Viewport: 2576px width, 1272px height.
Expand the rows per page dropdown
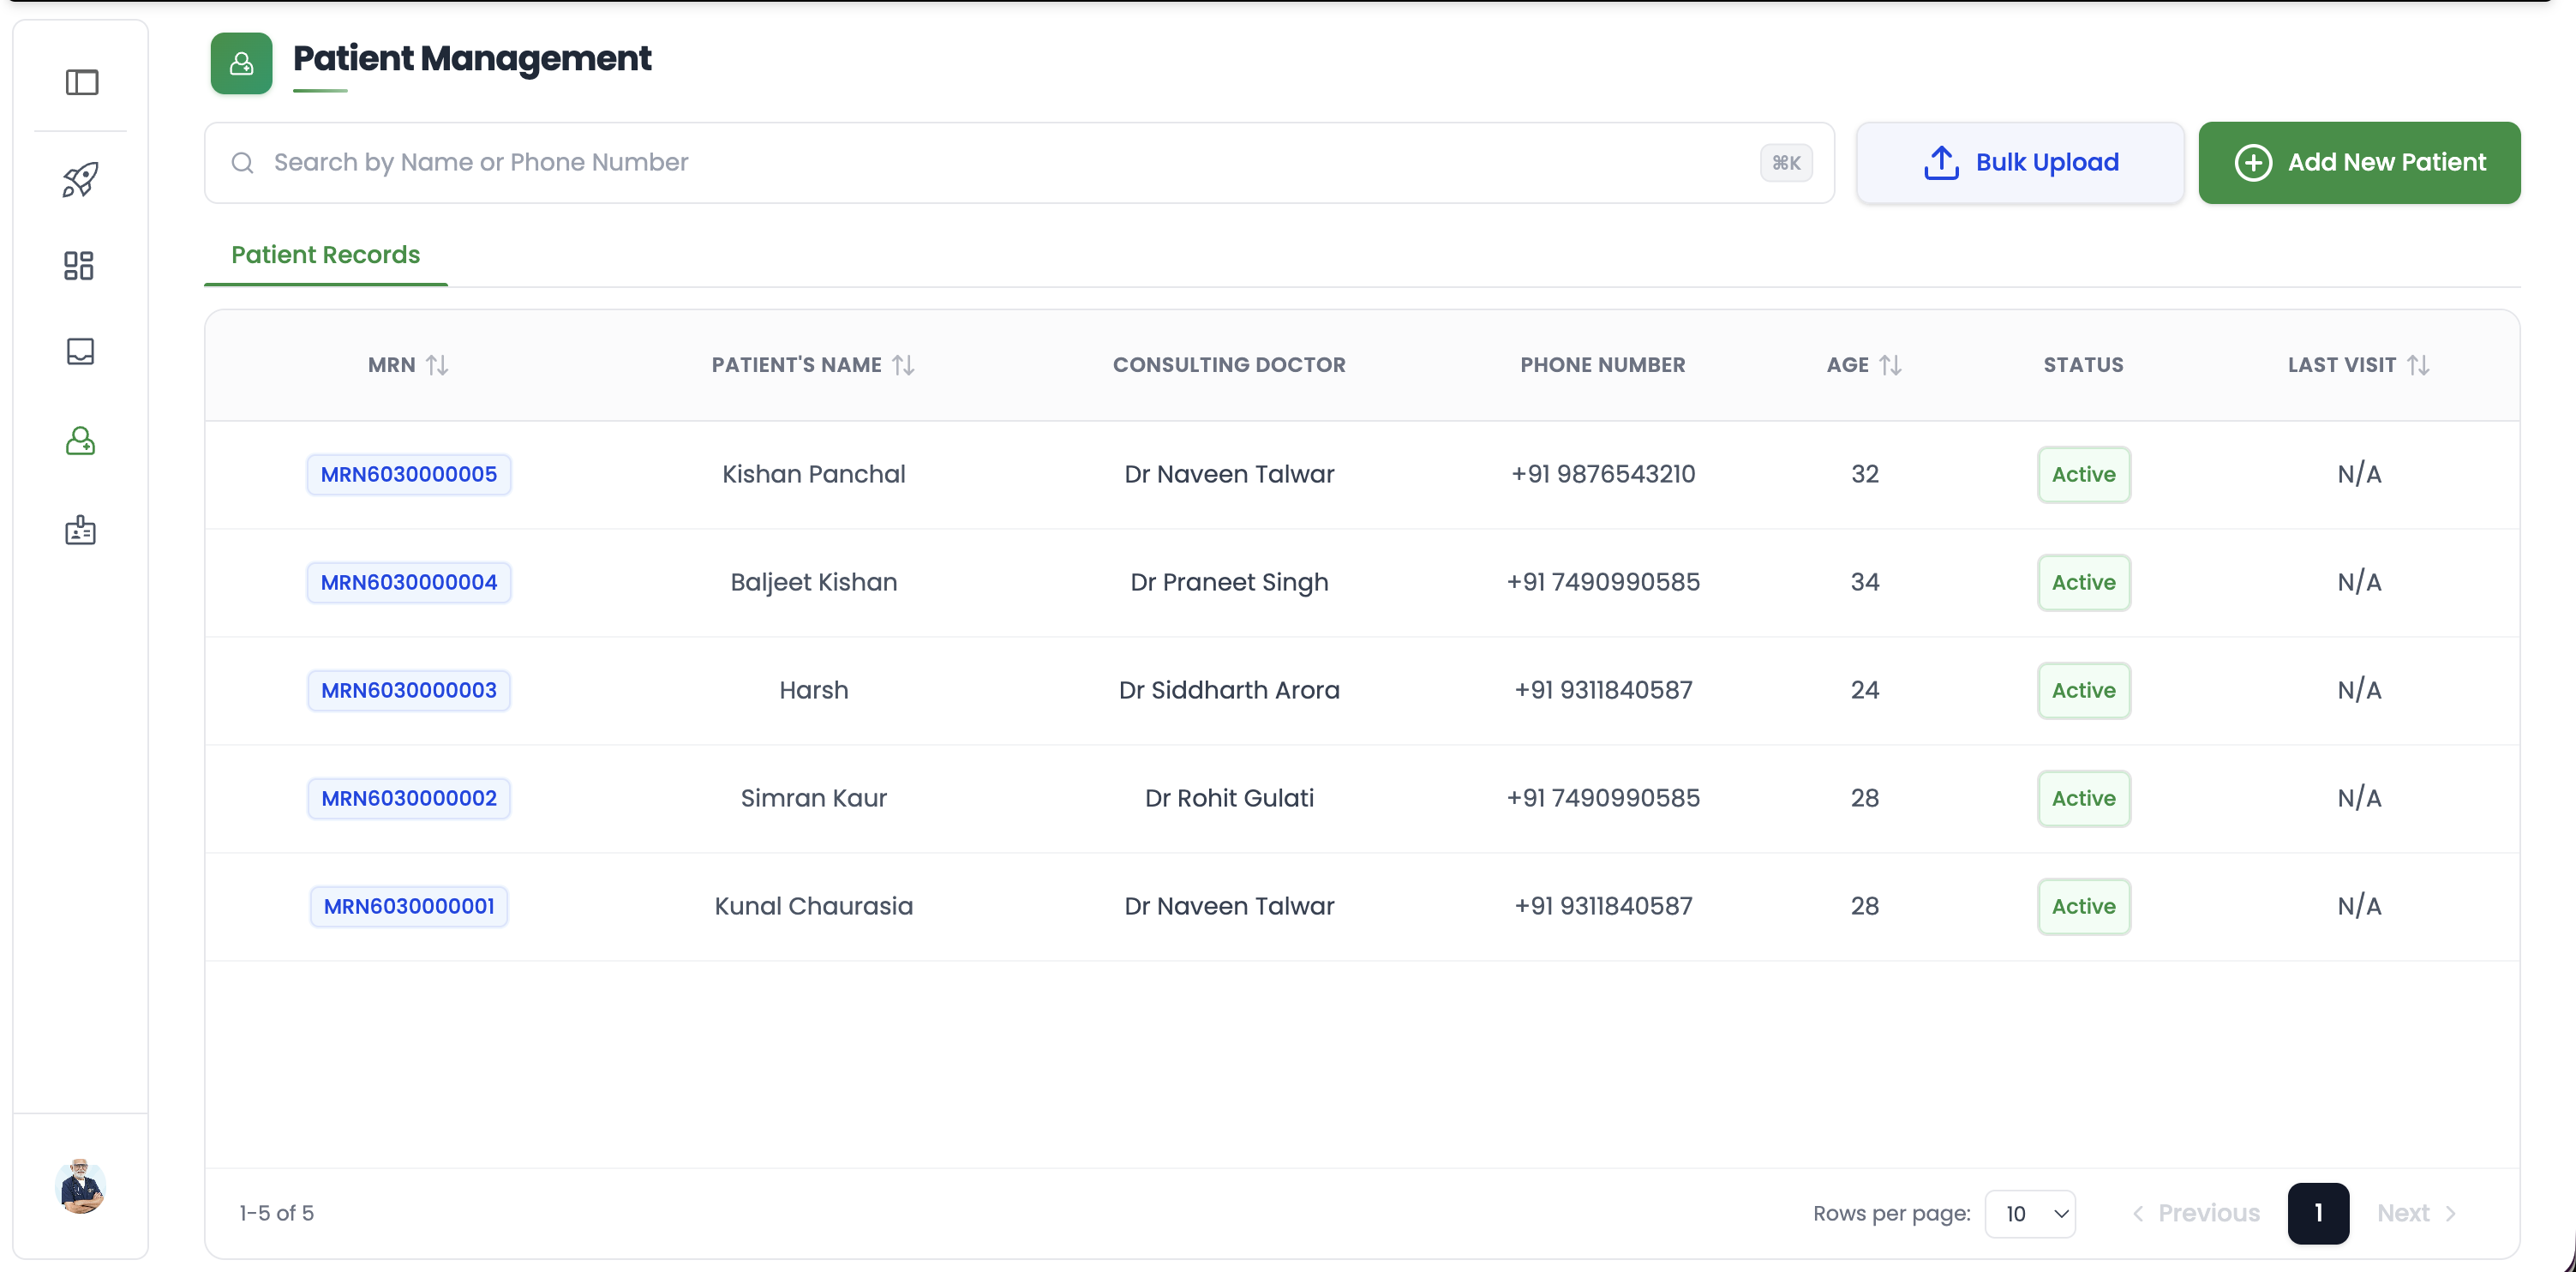coord(2030,1213)
